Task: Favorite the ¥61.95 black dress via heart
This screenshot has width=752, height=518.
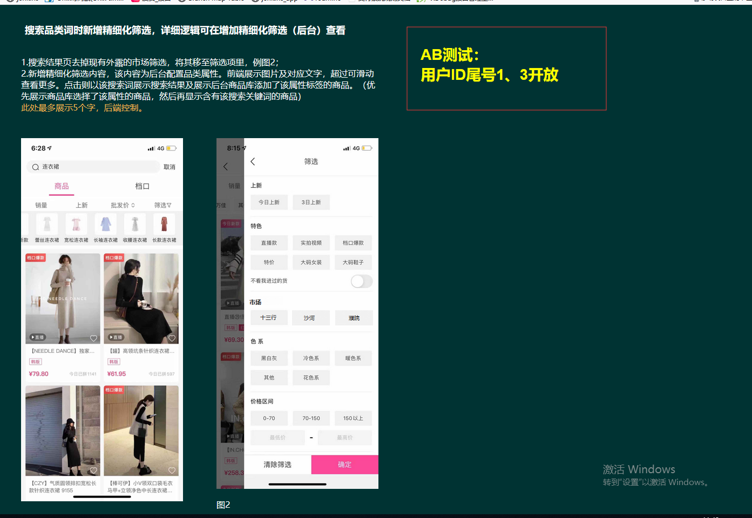Action: point(172,338)
